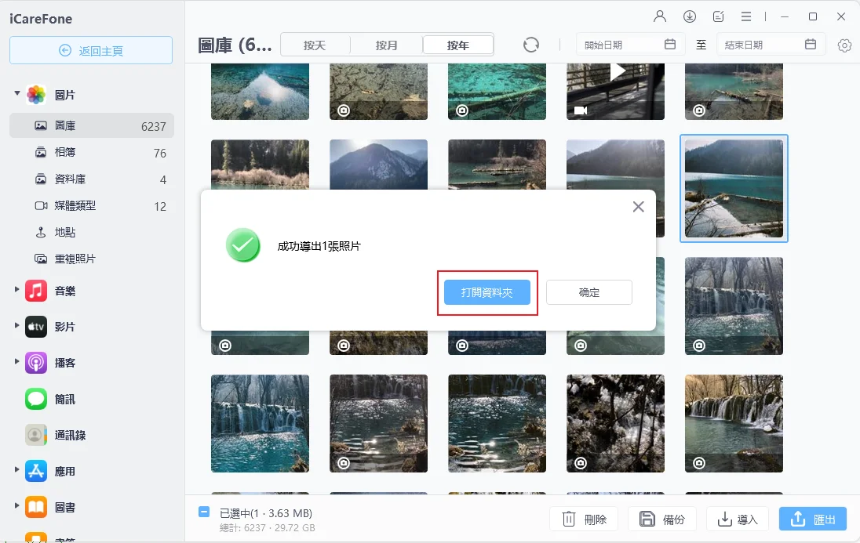The width and height of the screenshot is (860, 543).
Task: Open the account profile icon at top right
Action: click(x=660, y=16)
